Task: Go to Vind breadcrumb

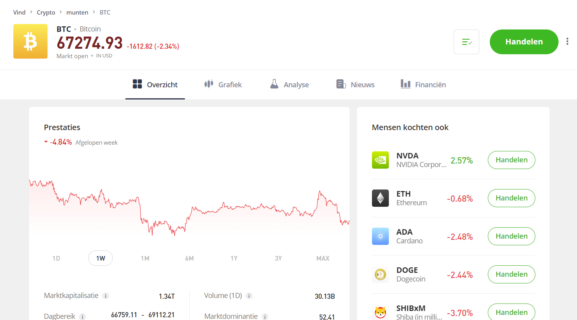Action: coord(19,12)
